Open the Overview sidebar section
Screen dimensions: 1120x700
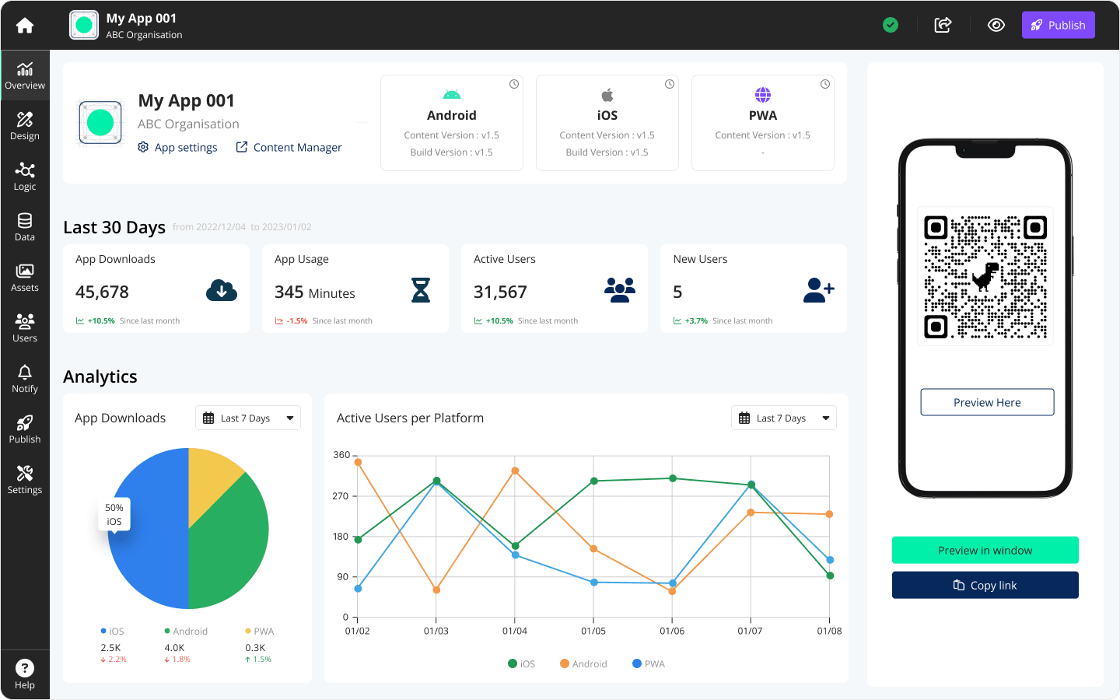(25, 75)
